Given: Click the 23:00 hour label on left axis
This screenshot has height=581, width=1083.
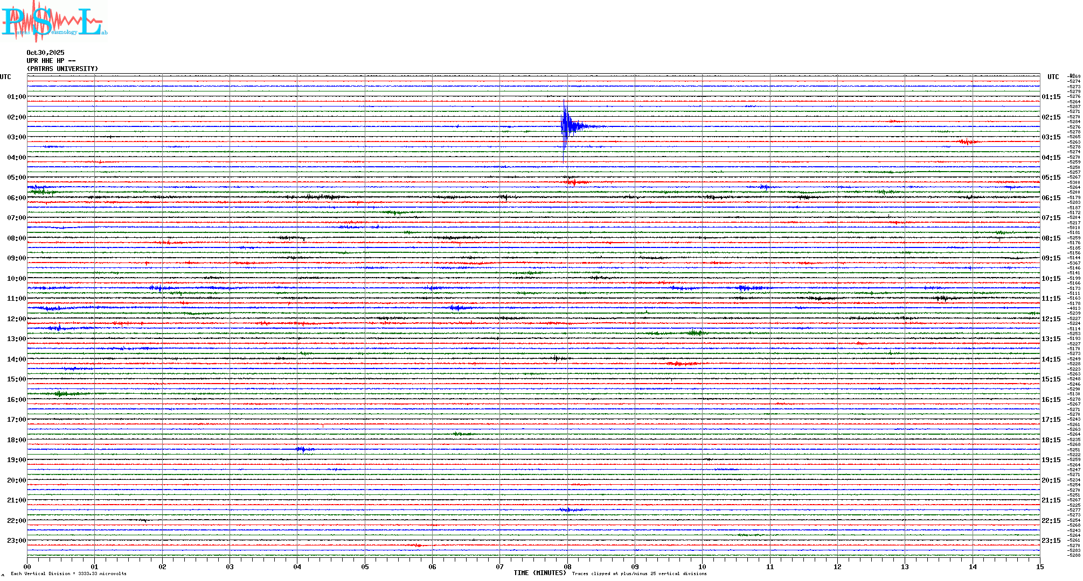Looking at the screenshot, I should pos(16,541).
